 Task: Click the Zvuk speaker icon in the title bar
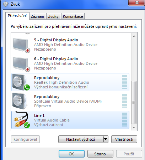[x=6, y=4]
